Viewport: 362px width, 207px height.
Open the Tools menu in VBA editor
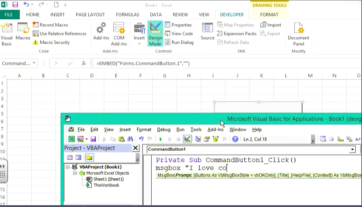coord(196,129)
